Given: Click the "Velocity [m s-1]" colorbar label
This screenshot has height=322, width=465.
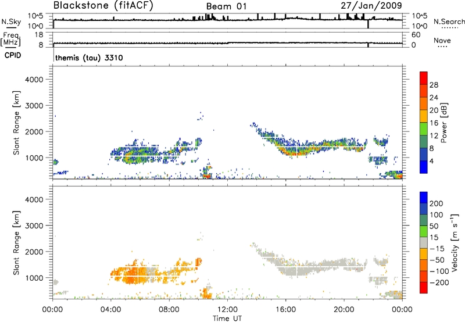Looking at the screenshot, I should tap(455, 242).
